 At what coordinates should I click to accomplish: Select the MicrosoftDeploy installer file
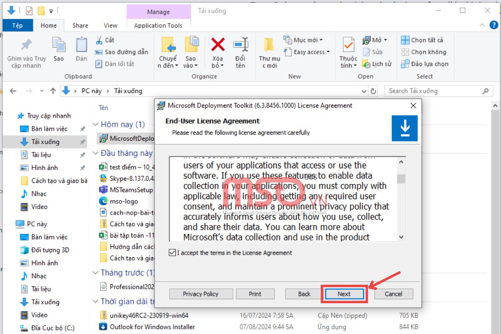pyautogui.click(x=127, y=138)
